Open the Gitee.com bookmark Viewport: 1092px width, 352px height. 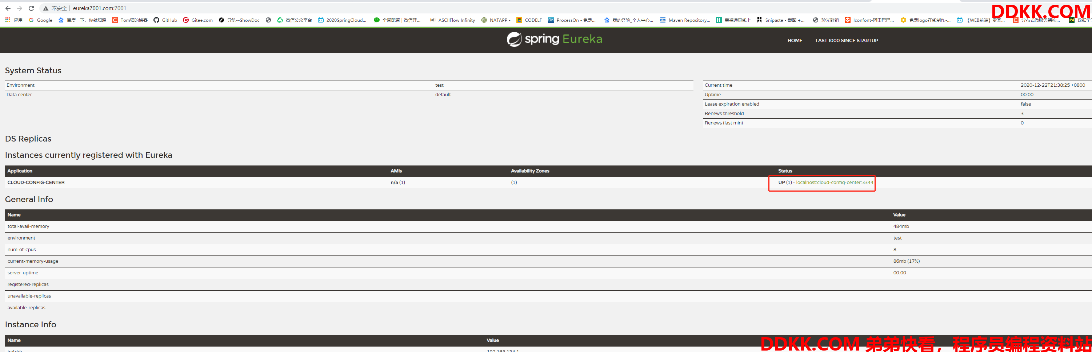(x=198, y=20)
